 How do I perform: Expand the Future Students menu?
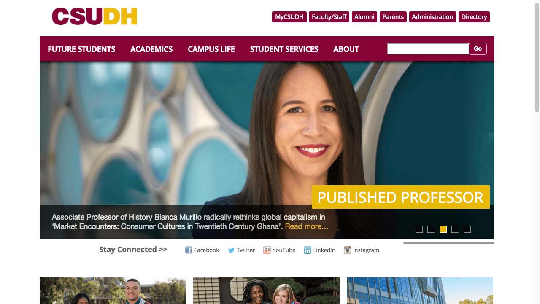coord(81,49)
